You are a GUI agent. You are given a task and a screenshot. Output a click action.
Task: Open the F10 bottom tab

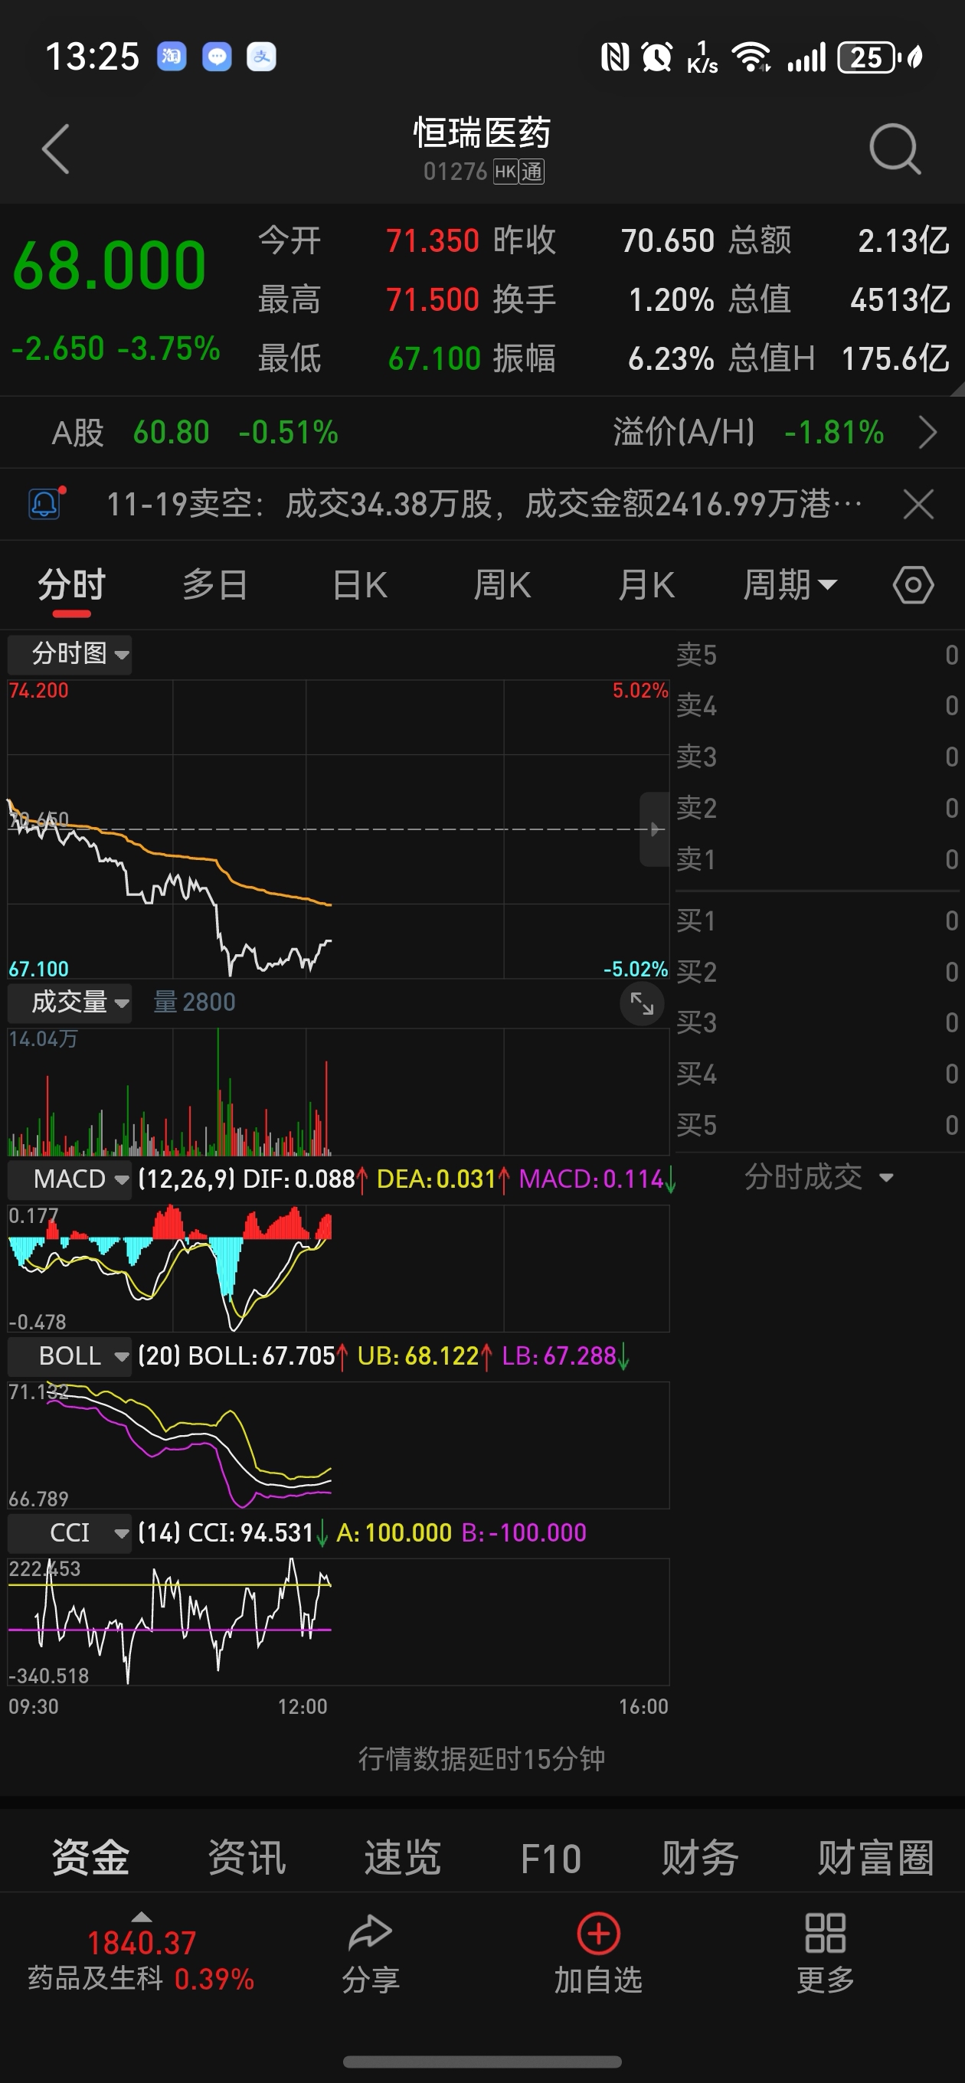point(551,1858)
